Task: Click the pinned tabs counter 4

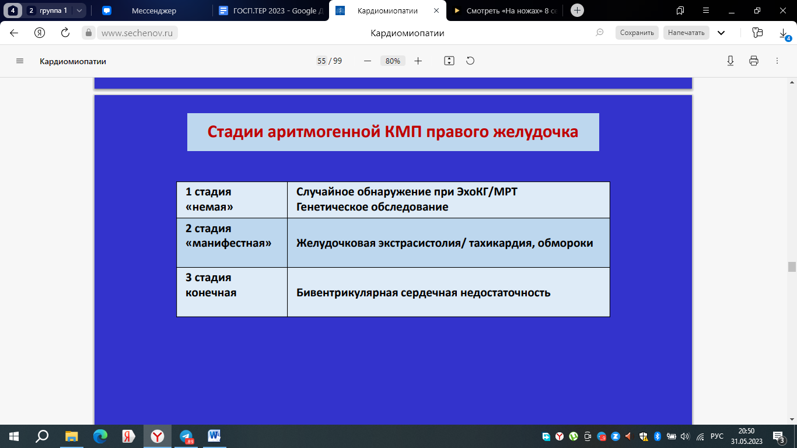Action: point(13,10)
